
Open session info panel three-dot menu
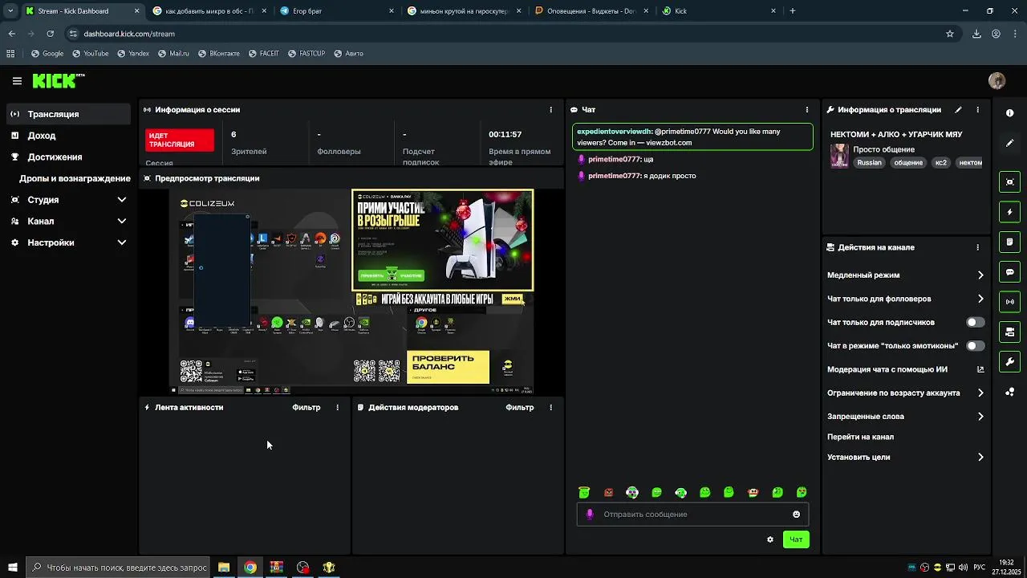tap(550, 110)
